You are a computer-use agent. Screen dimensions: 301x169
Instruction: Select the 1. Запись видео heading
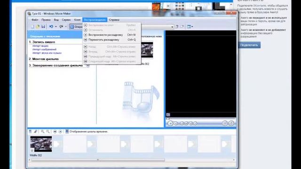(x=42, y=42)
